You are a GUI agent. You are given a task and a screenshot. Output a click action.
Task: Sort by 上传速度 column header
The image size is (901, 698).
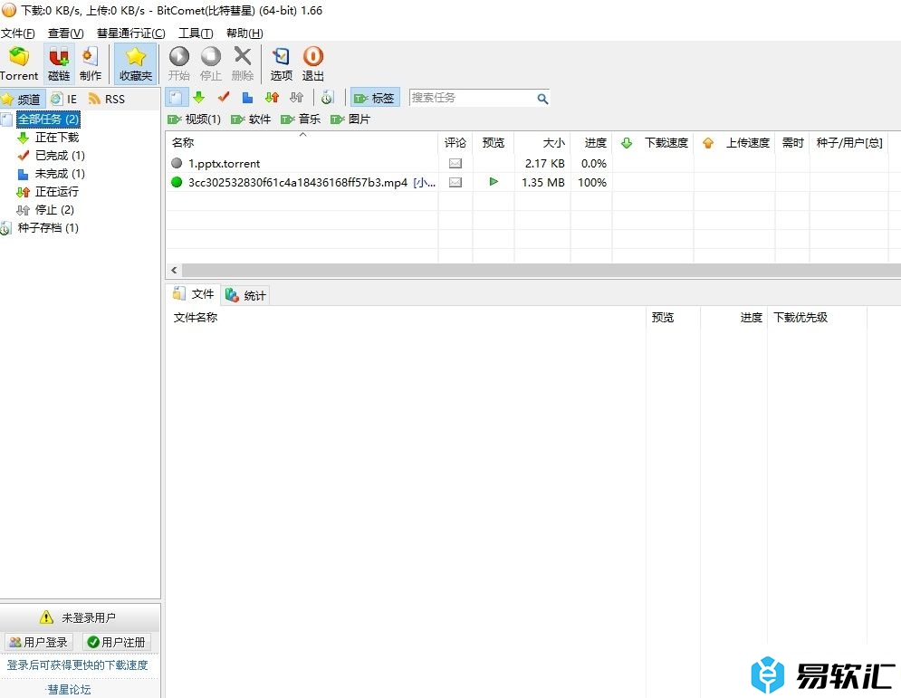coord(735,142)
